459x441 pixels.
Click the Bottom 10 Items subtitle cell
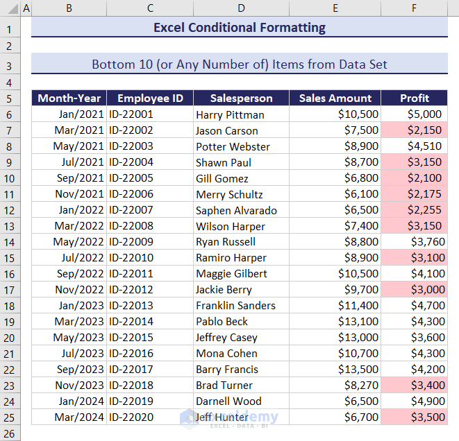pyautogui.click(x=240, y=64)
